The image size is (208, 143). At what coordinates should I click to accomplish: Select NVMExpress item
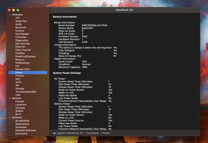point(23,63)
